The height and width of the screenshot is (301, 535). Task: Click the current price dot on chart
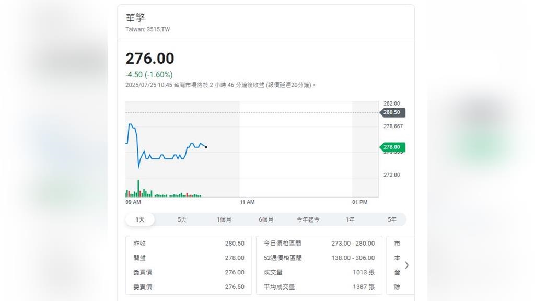click(206, 147)
